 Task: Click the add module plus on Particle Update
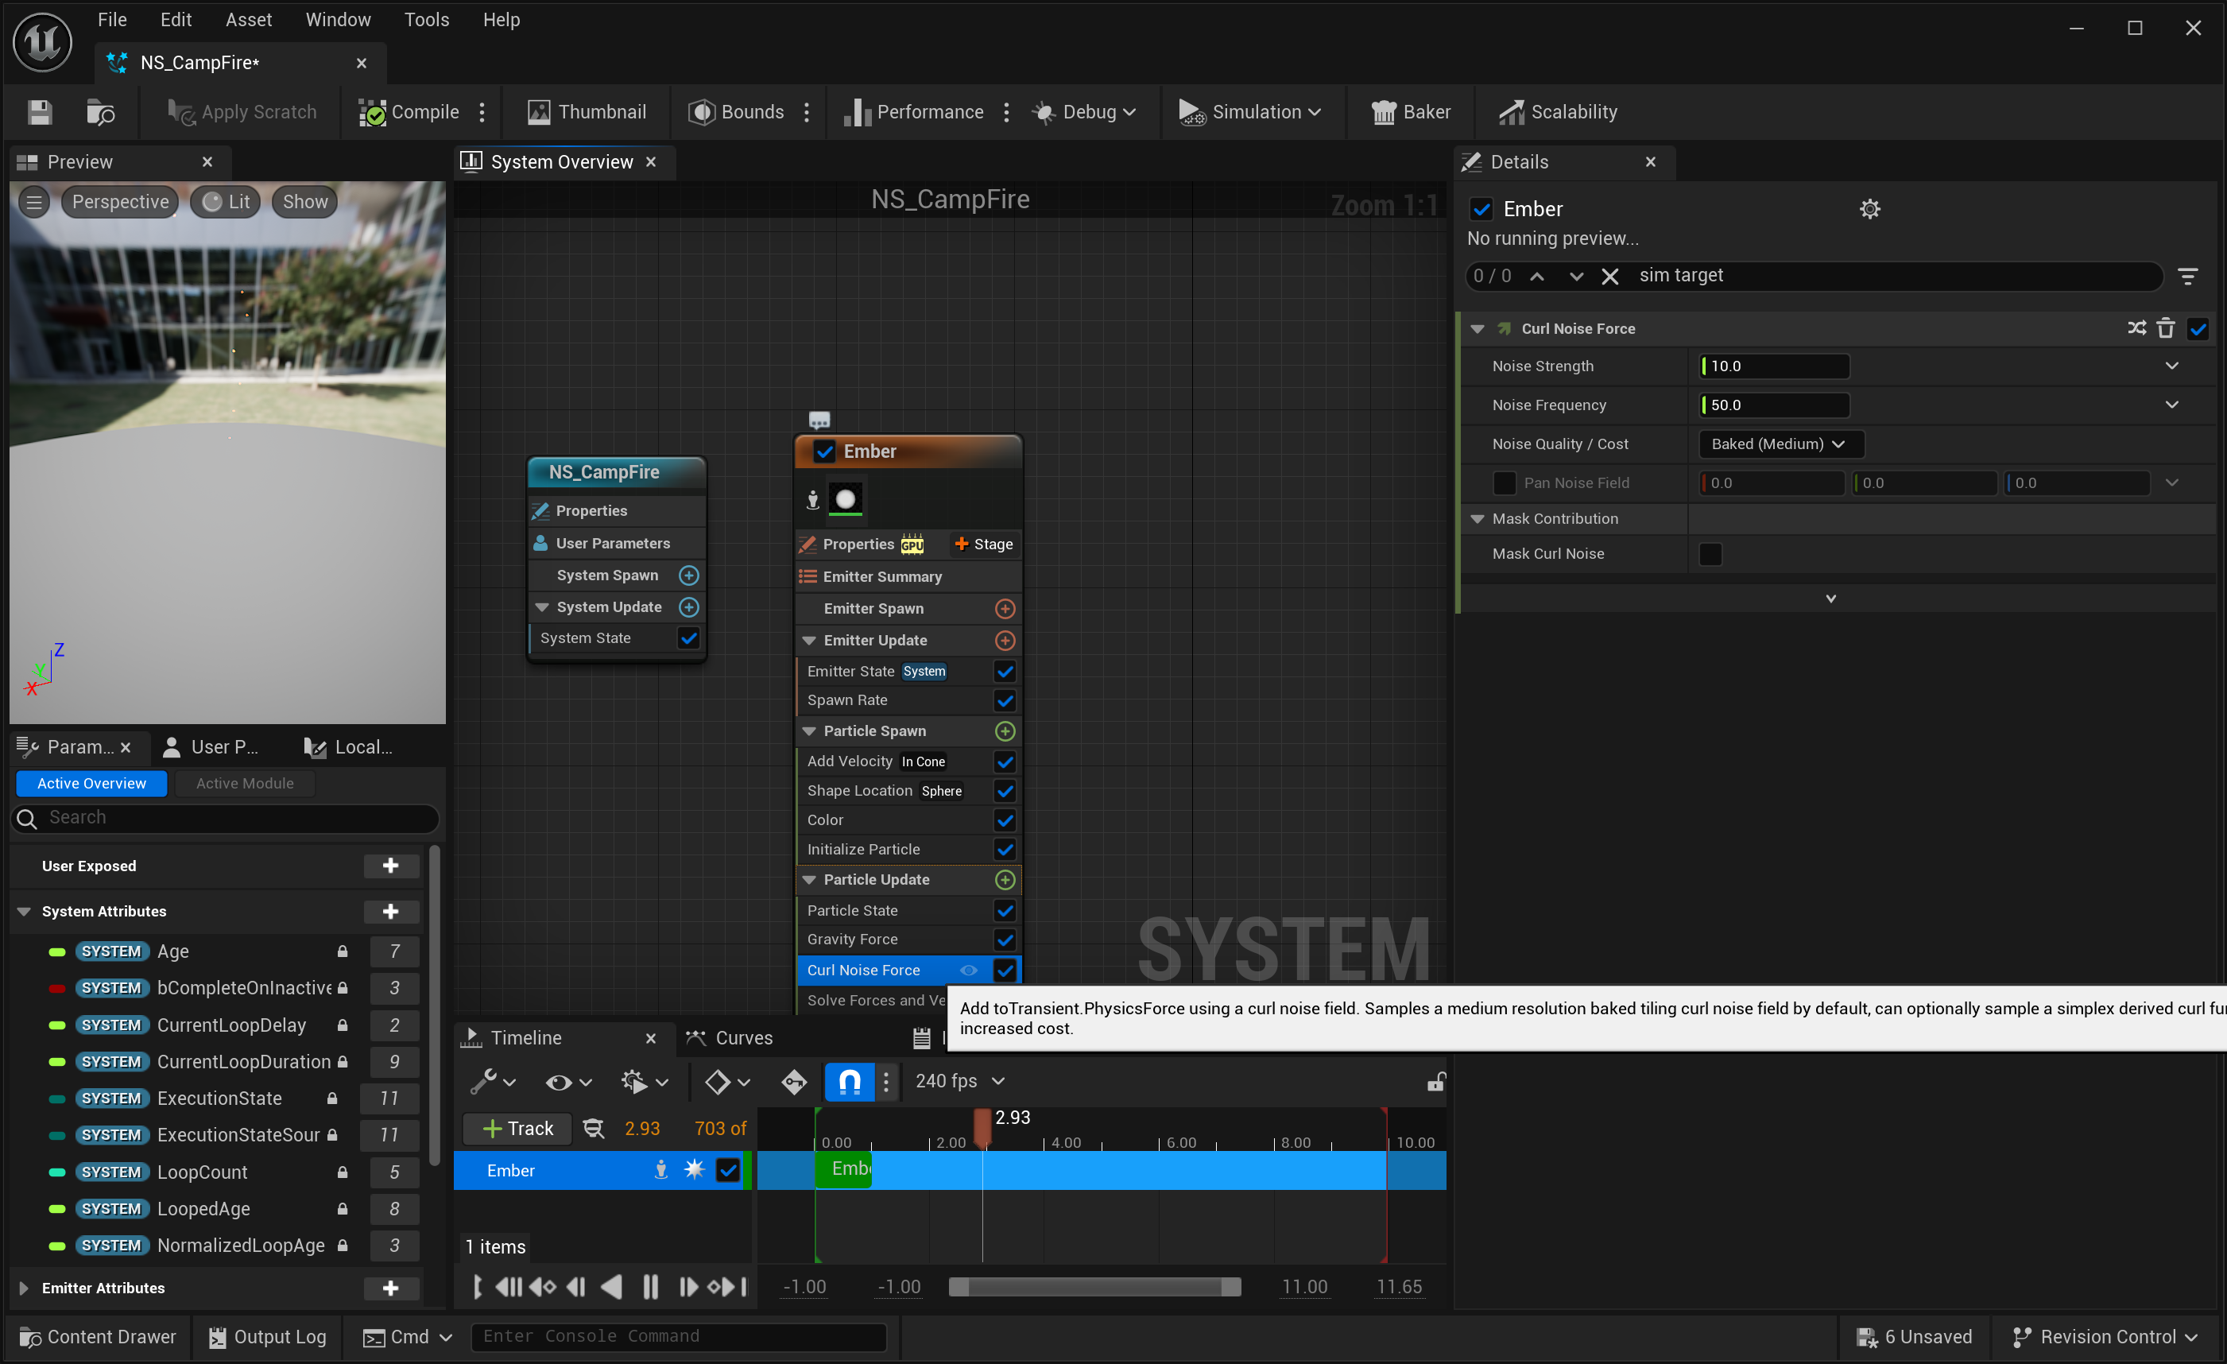tap(1004, 879)
